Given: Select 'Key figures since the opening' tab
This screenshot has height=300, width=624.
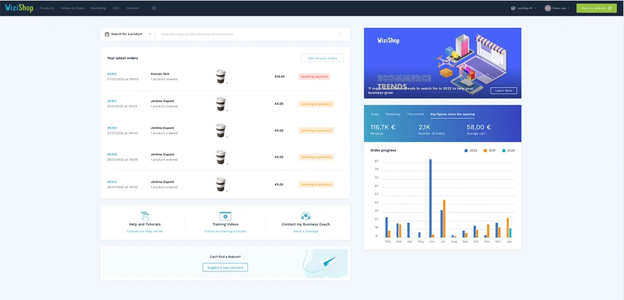Looking at the screenshot, I should (x=453, y=114).
